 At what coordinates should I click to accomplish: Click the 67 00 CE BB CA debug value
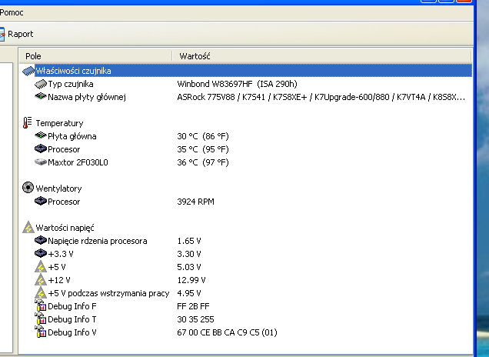[227, 332]
